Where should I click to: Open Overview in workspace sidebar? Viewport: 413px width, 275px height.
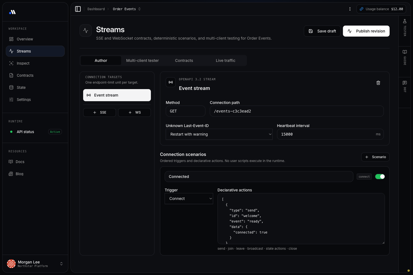pos(35,39)
